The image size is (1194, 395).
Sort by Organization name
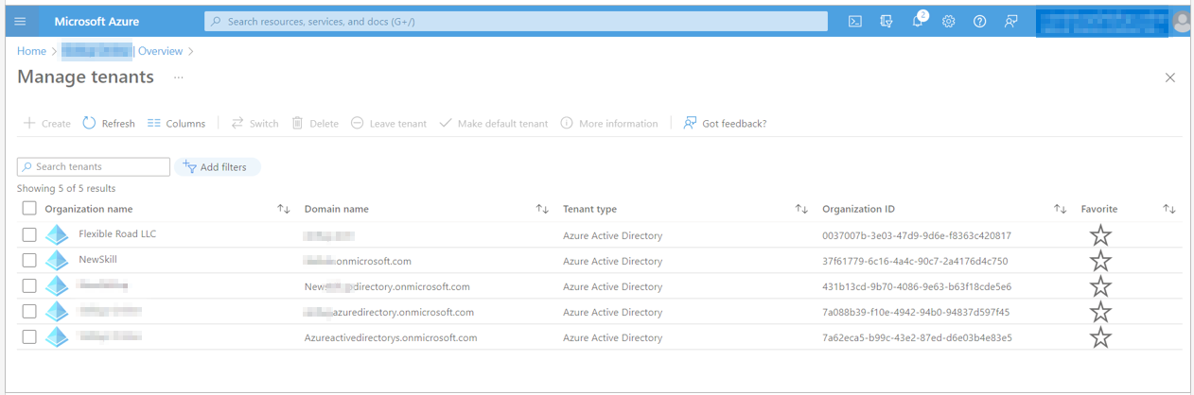click(x=284, y=209)
